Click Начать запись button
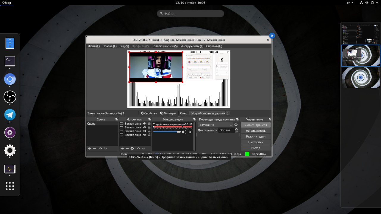Image resolution: width=381 pixels, height=214 pixels. (256, 131)
